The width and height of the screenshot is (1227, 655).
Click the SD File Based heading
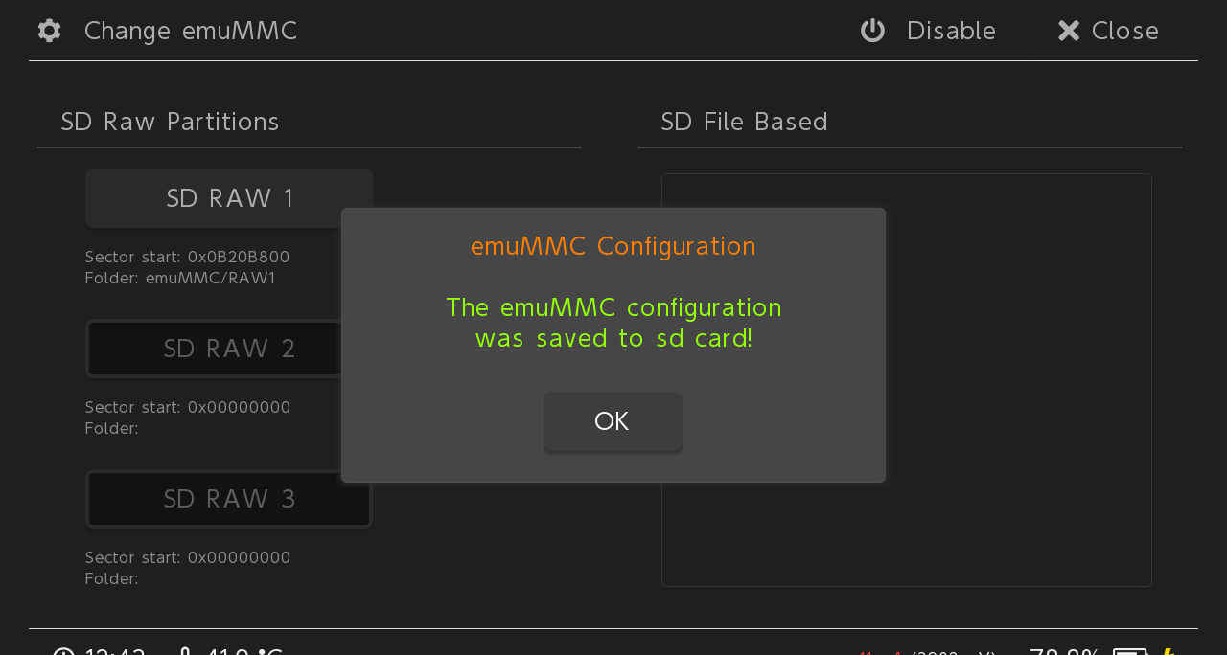(x=744, y=122)
